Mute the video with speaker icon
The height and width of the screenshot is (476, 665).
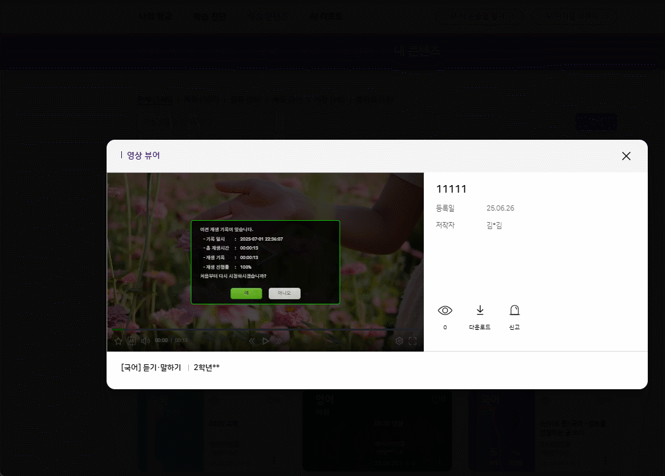145,341
